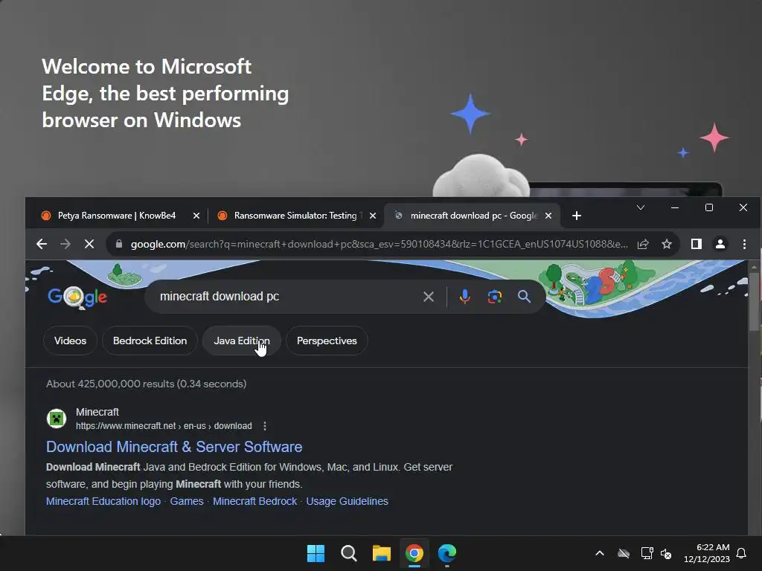
Task: Open the Chrome profile menu
Action: click(x=720, y=244)
